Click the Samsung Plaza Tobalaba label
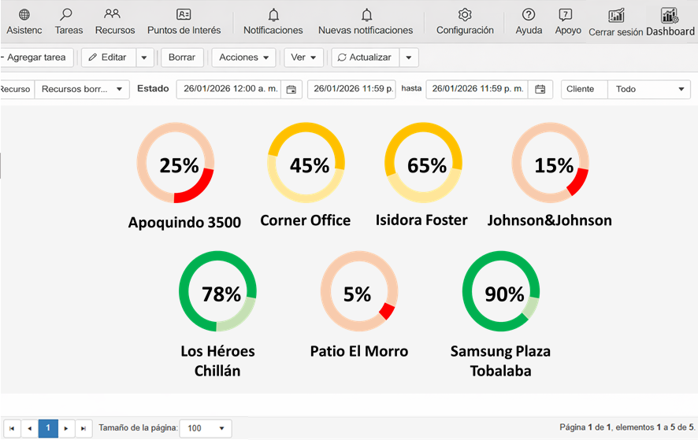The height and width of the screenshot is (440, 698). click(501, 361)
